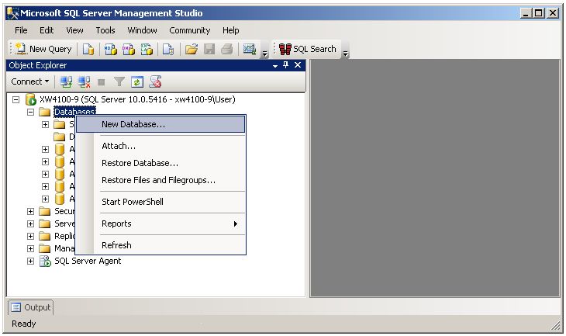Viewport: 566px width, 336px height.
Task: Switch to the Output tab
Action: [31, 307]
